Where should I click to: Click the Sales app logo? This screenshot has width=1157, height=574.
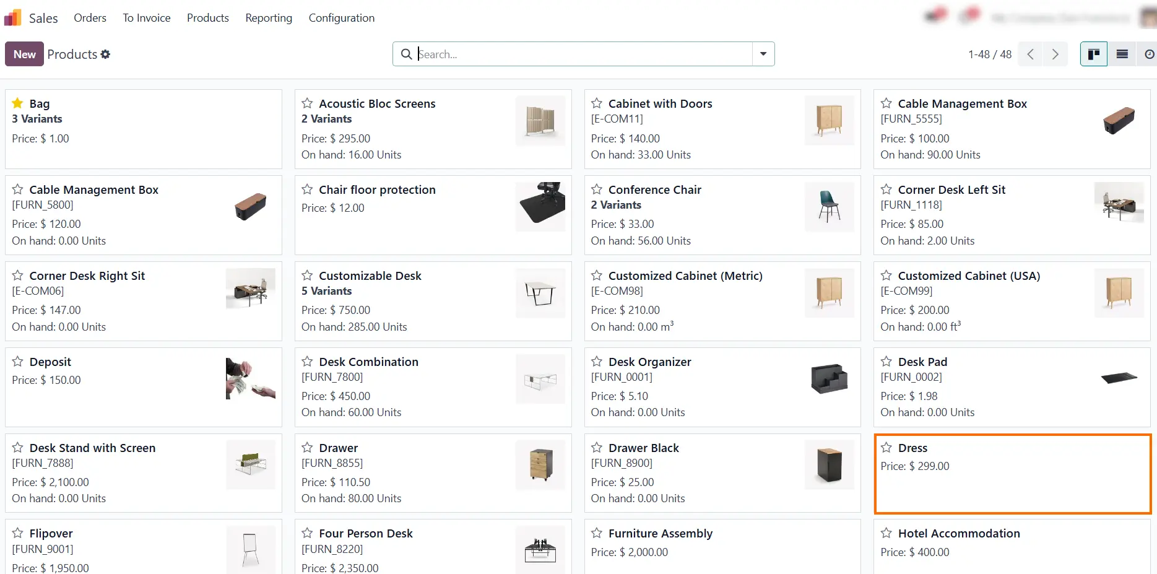pyautogui.click(x=12, y=17)
